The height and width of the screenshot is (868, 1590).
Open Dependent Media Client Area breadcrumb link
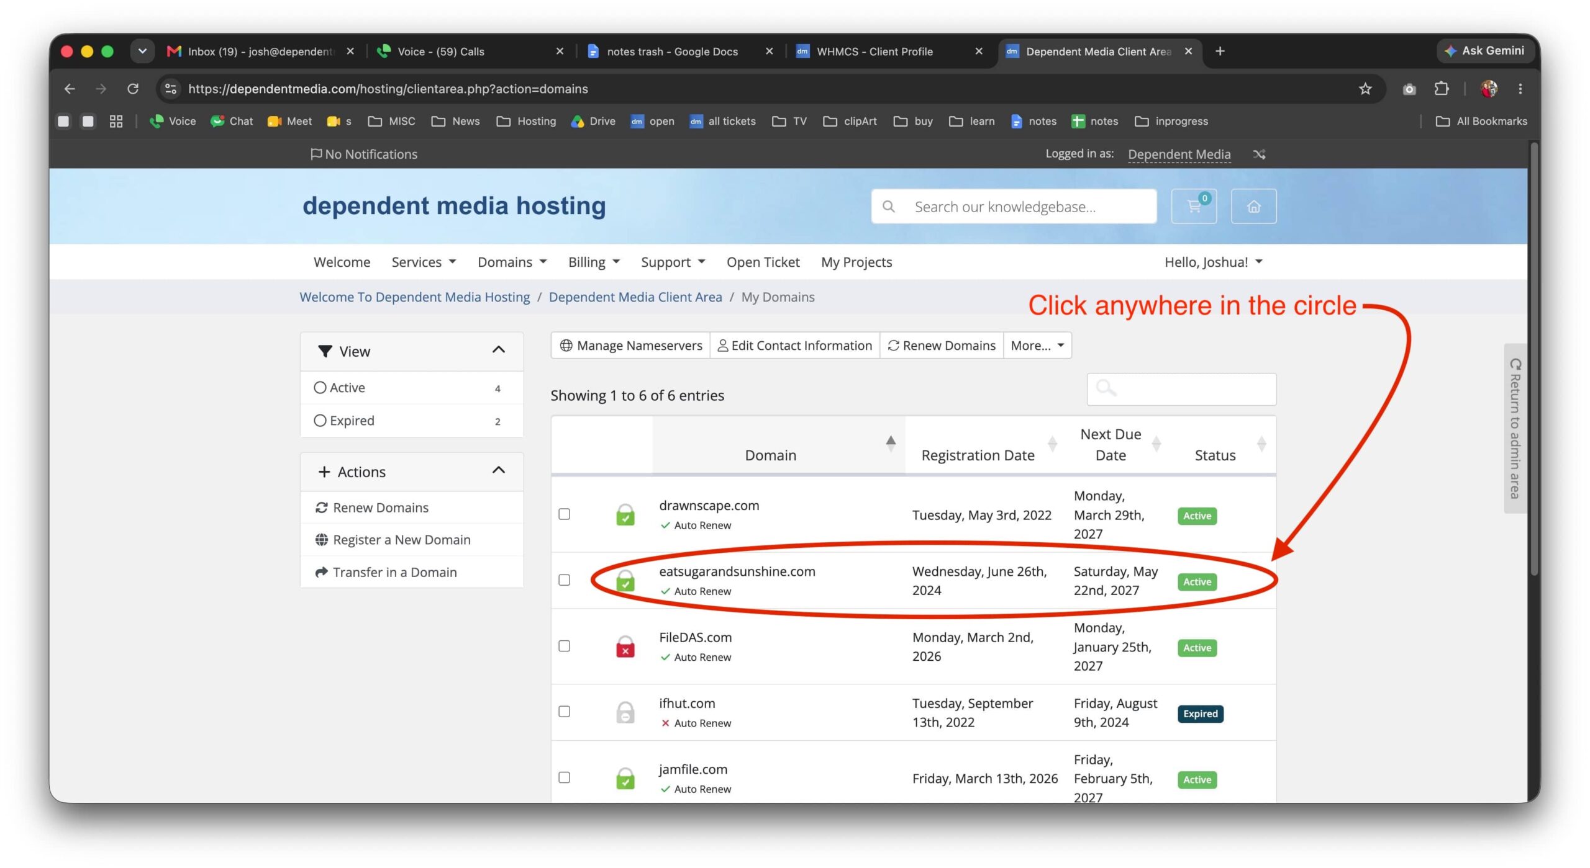635,297
